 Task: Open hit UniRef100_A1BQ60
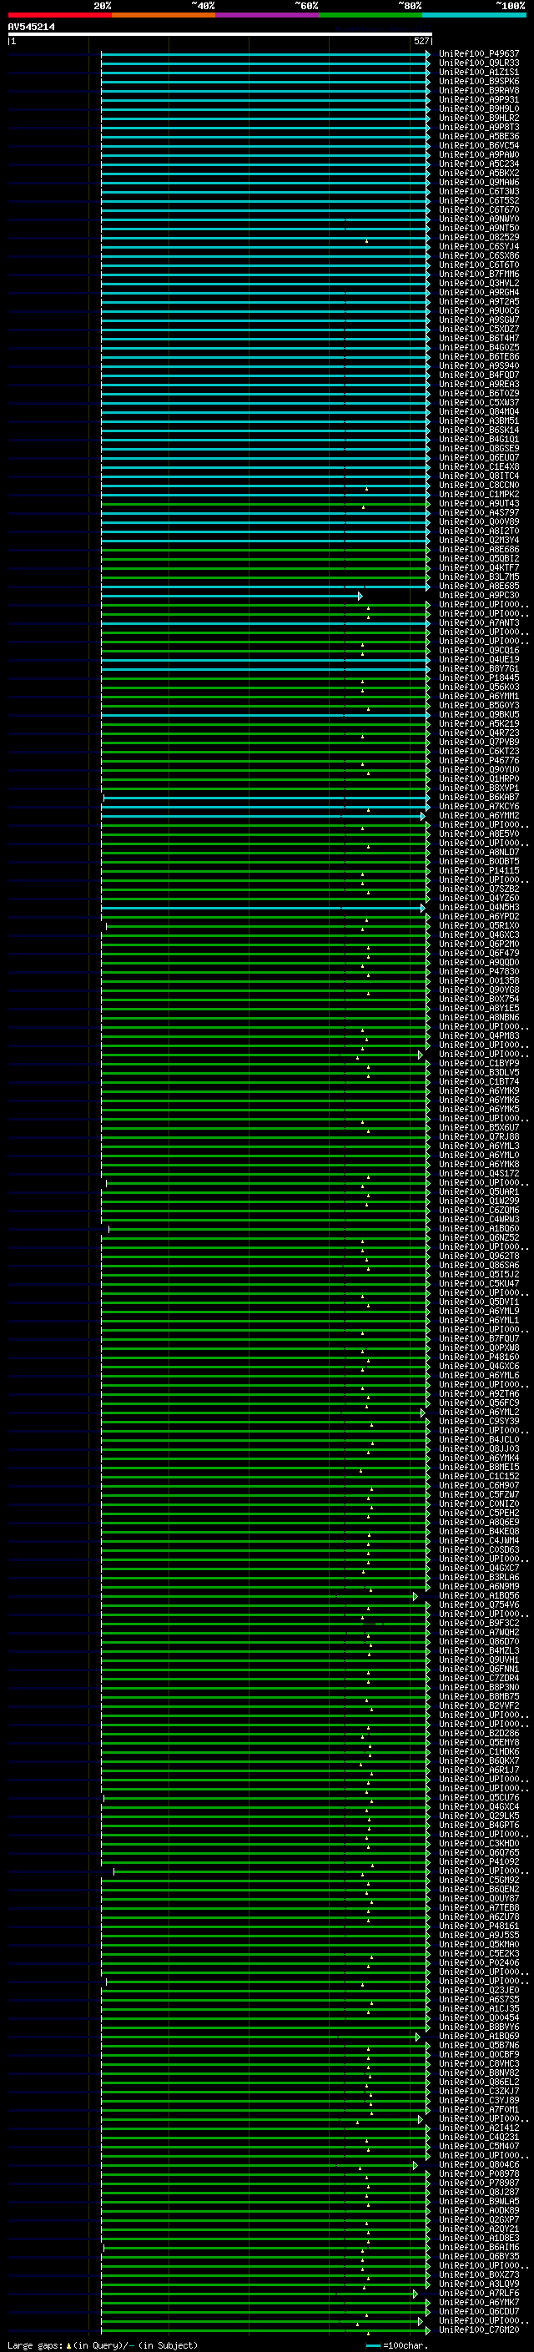[x=478, y=1229]
